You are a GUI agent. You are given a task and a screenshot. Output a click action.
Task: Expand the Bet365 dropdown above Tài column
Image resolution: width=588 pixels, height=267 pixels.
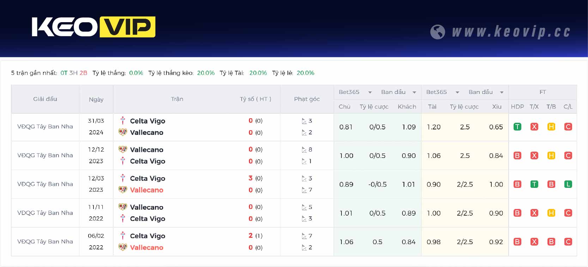pyautogui.click(x=457, y=93)
